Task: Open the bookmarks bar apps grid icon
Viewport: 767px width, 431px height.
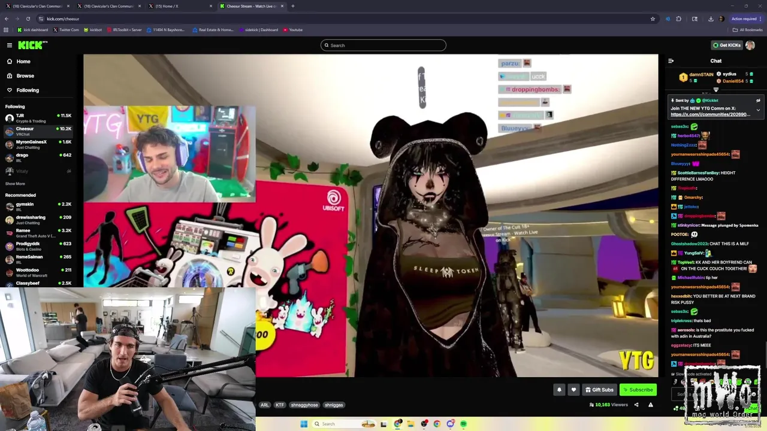Action: (6, 29)
